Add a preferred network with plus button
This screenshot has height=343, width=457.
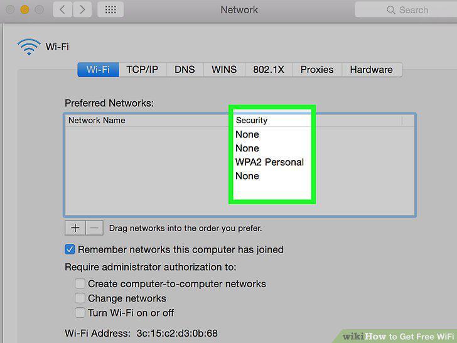tap(75, 228)
